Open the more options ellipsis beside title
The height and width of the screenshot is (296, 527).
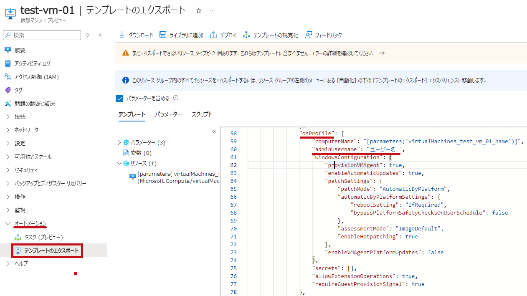(x=212, y=11)
